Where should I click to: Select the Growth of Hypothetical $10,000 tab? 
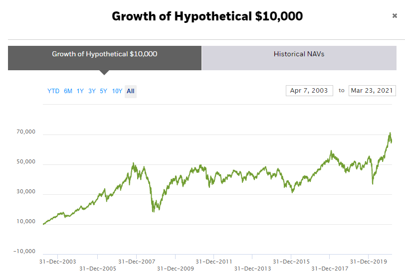click(105, 58)
